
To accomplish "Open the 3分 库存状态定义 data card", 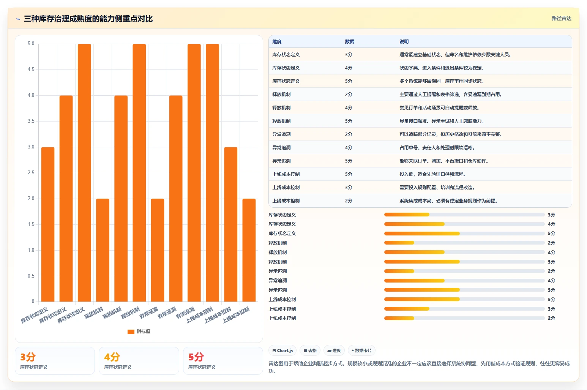I will point(55,361).
